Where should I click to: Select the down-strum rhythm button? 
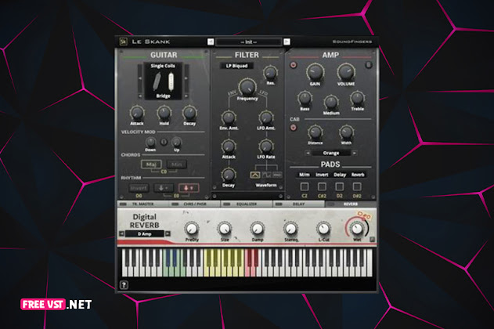(x=164, y=188)
